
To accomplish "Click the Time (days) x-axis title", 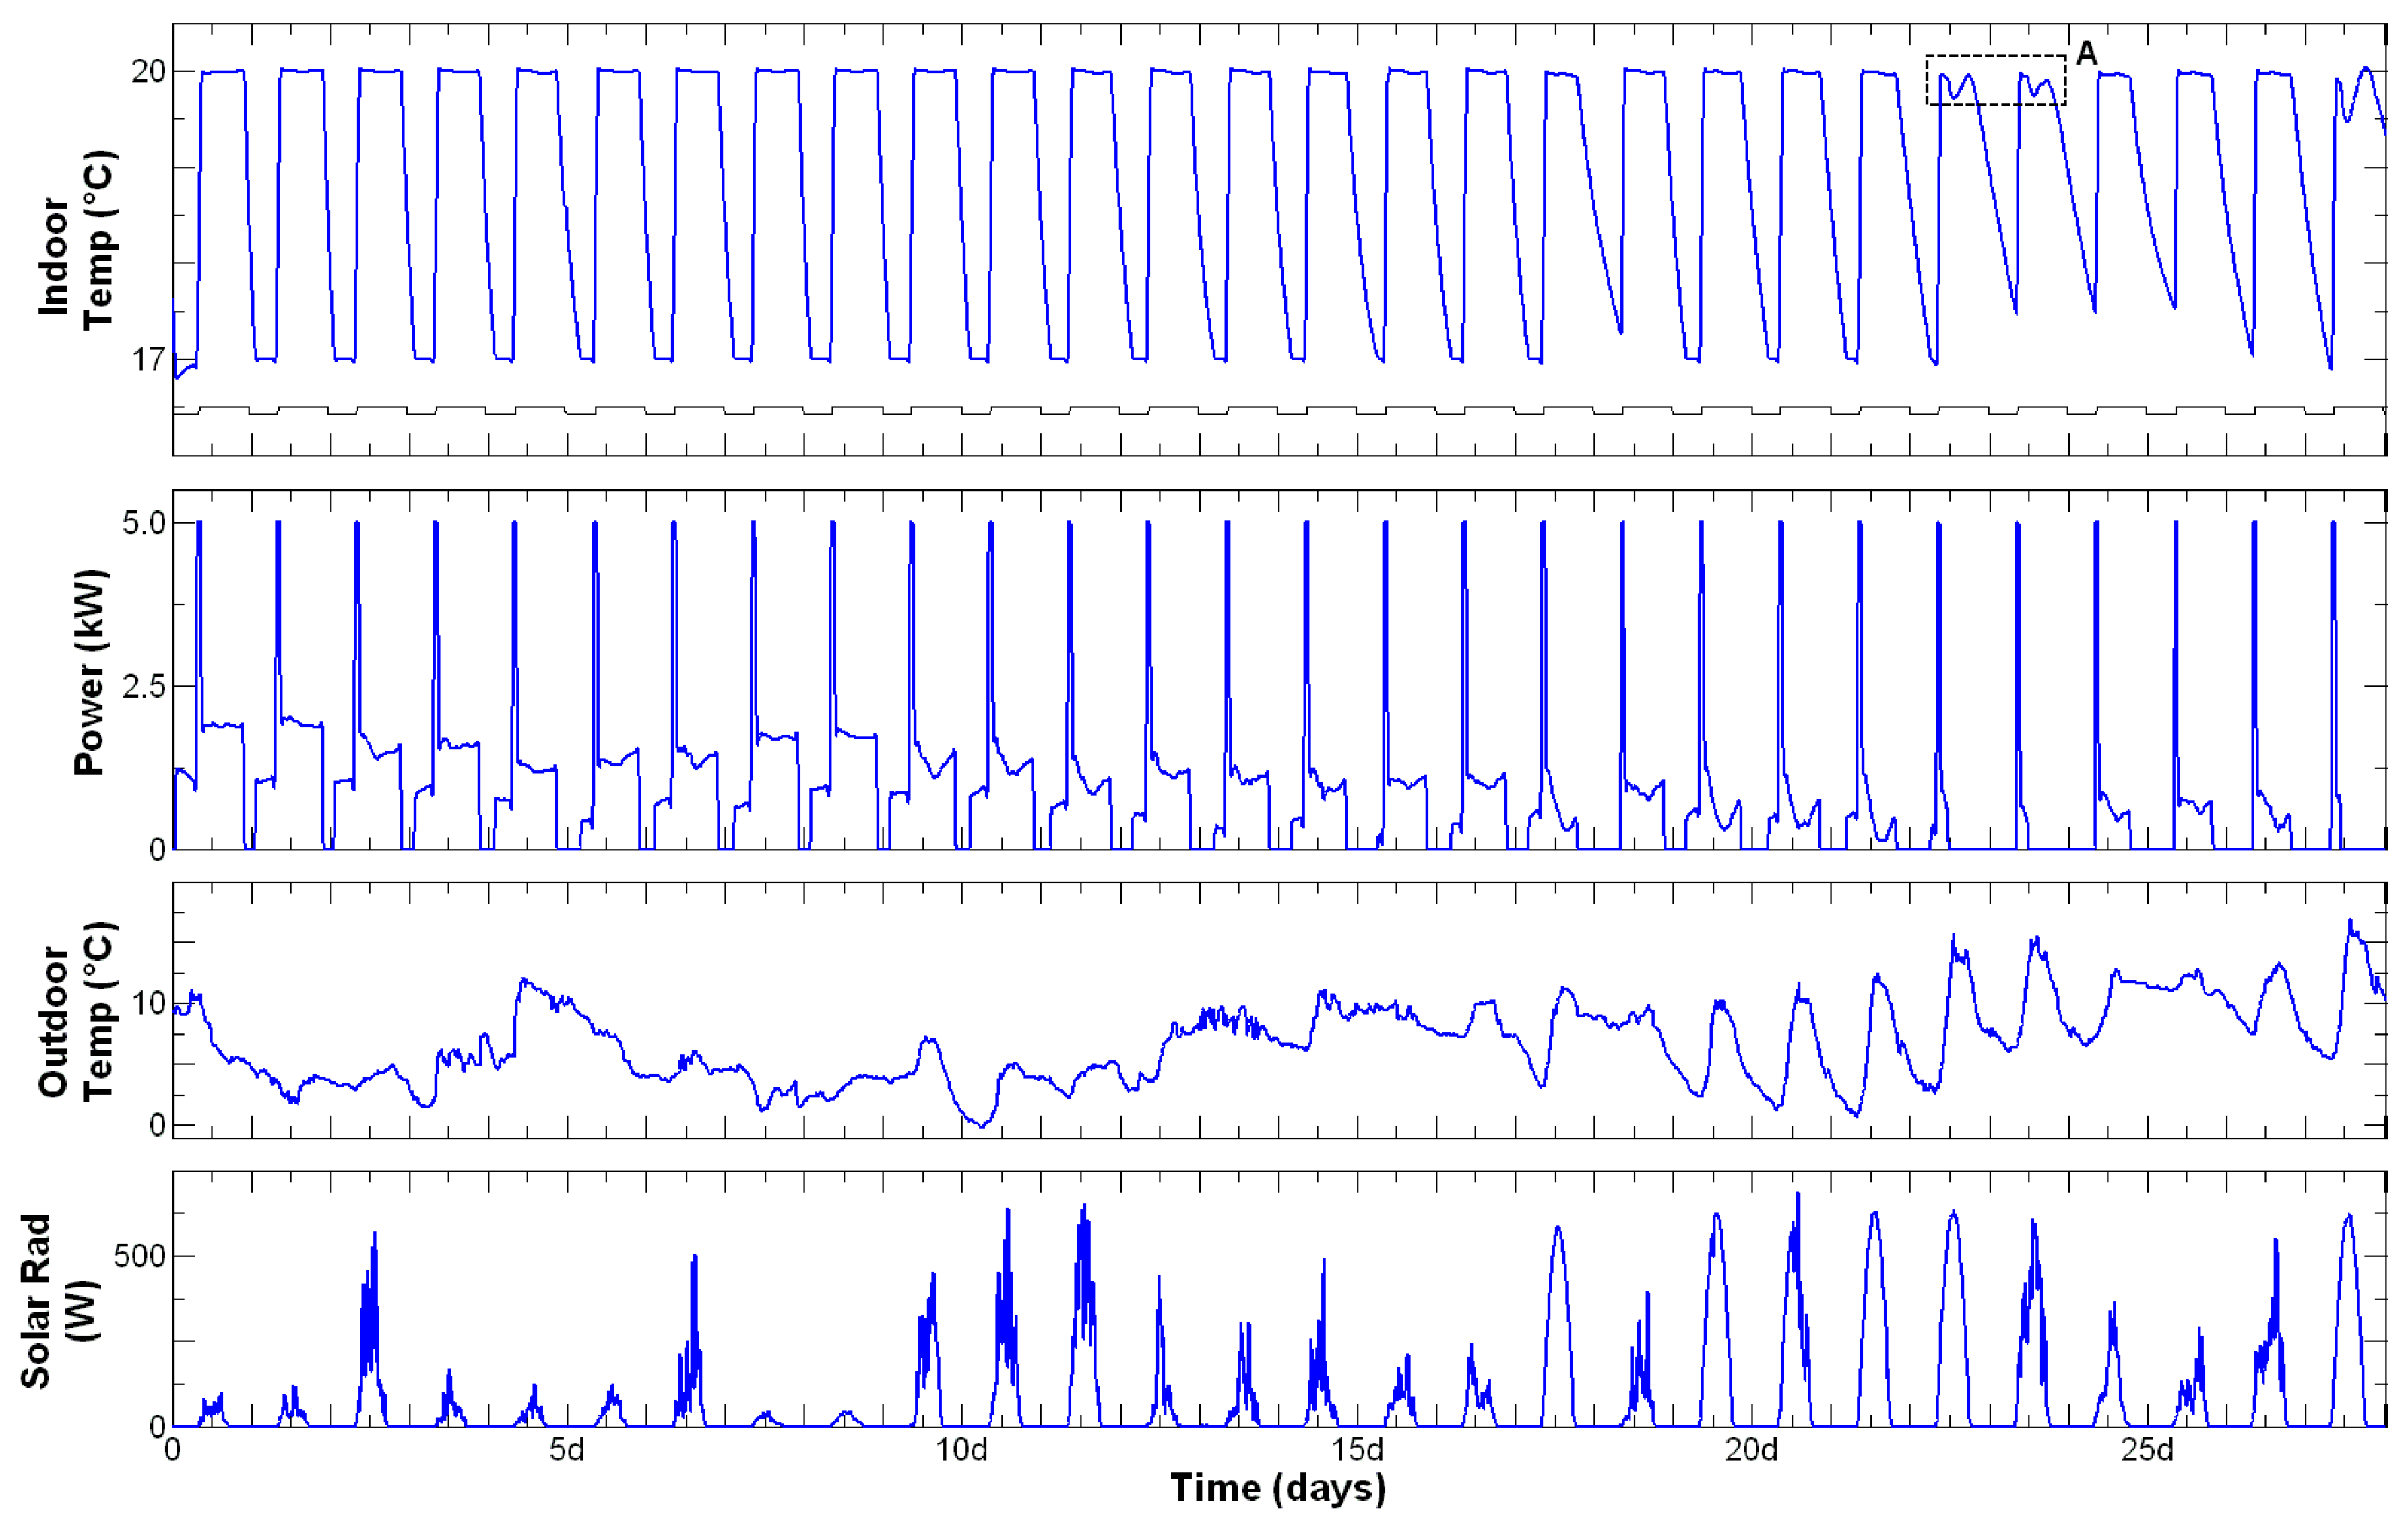I will pos(1278,1488).
